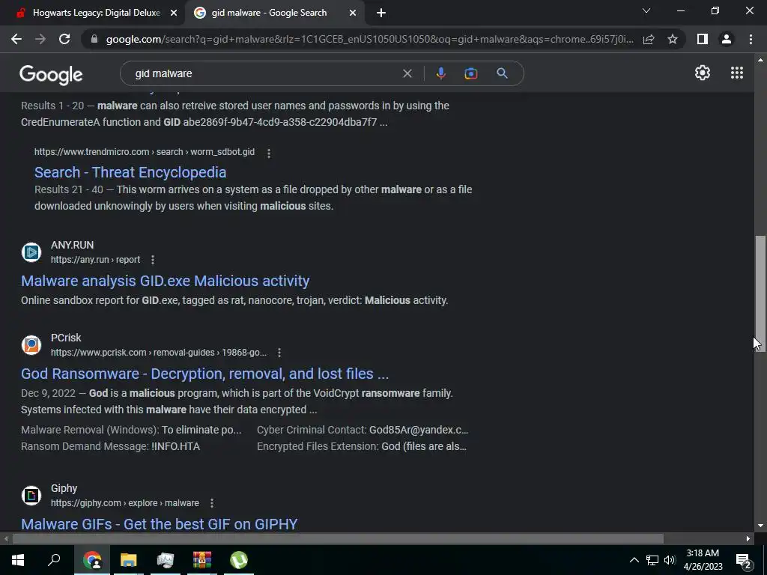Submit search with magnifier icon
The image size is (767, 575).
pyautogui.click(x=502, y=73)
